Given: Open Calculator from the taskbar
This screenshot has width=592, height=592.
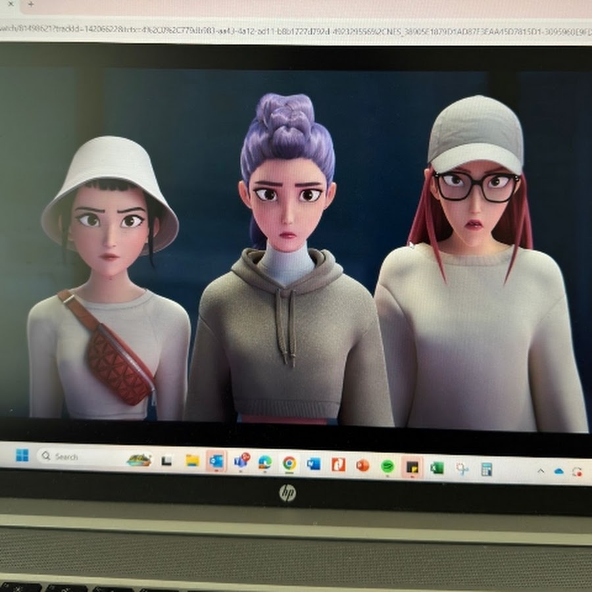Looking at the screenshot, I should (x=487, y=469).
